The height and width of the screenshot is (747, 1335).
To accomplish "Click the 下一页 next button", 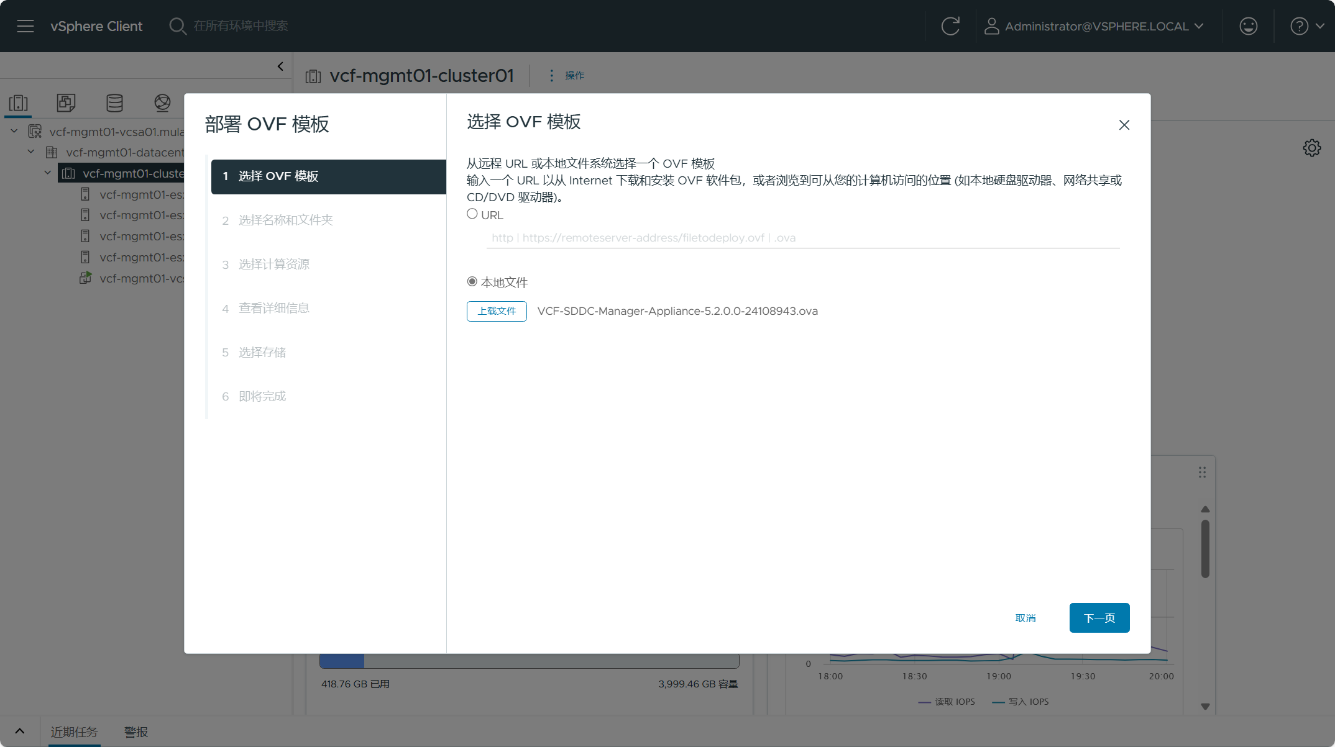I will 1099,618.
